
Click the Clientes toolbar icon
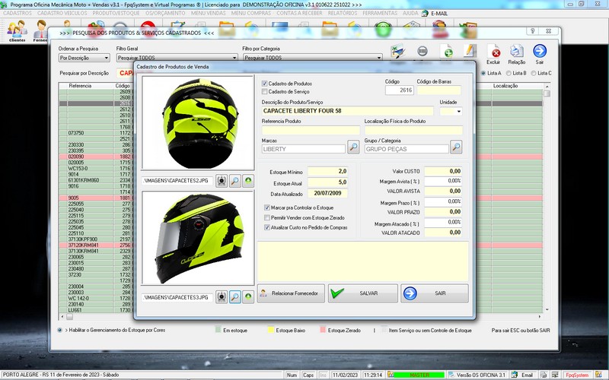click(x=17, y=30)
